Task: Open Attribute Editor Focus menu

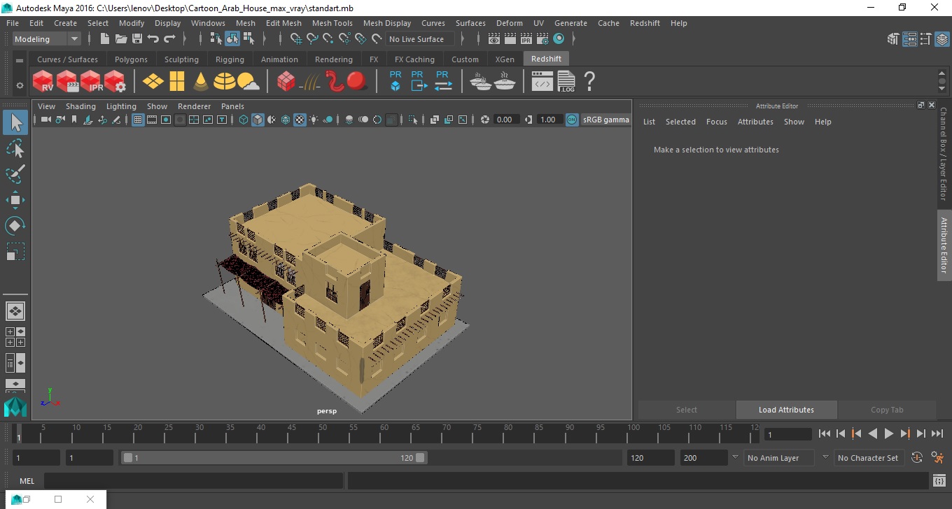Action: click(x=716, y=122)
